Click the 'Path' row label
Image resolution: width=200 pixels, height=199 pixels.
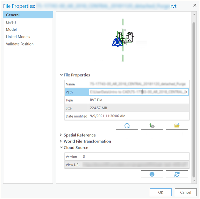[69, 92]
